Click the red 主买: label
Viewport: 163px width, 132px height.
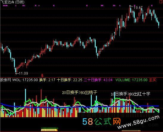click(153, 80)
